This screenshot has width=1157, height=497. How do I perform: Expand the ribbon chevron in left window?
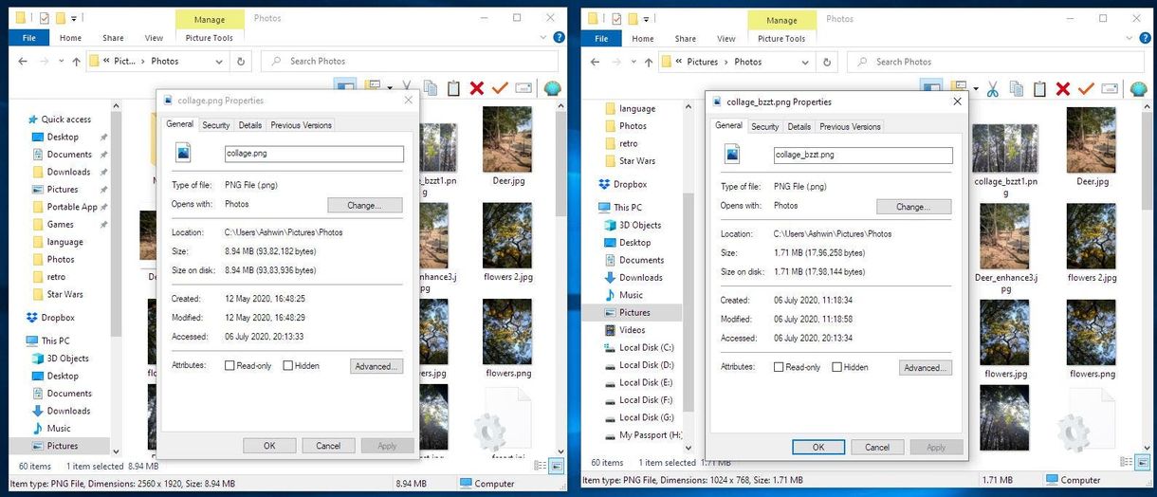coord(541,38)
